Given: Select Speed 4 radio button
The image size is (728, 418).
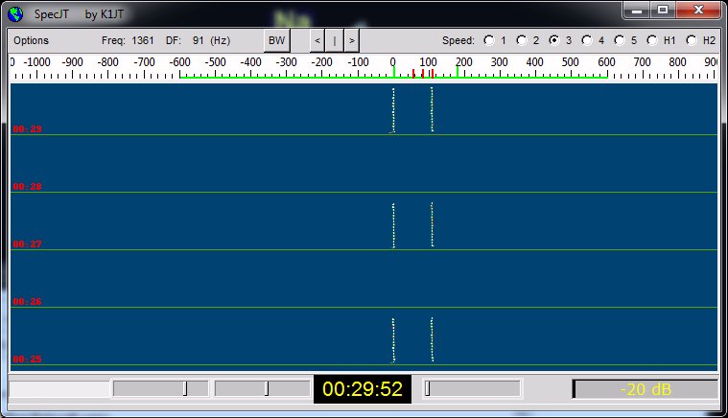Looking at the screenshot, I should pyautogui.click(x=587, y=41).
